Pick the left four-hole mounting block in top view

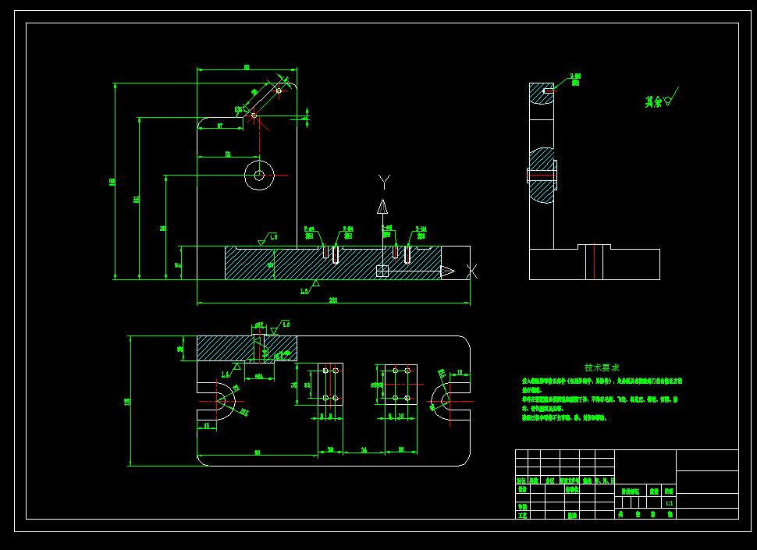[331, 385]
